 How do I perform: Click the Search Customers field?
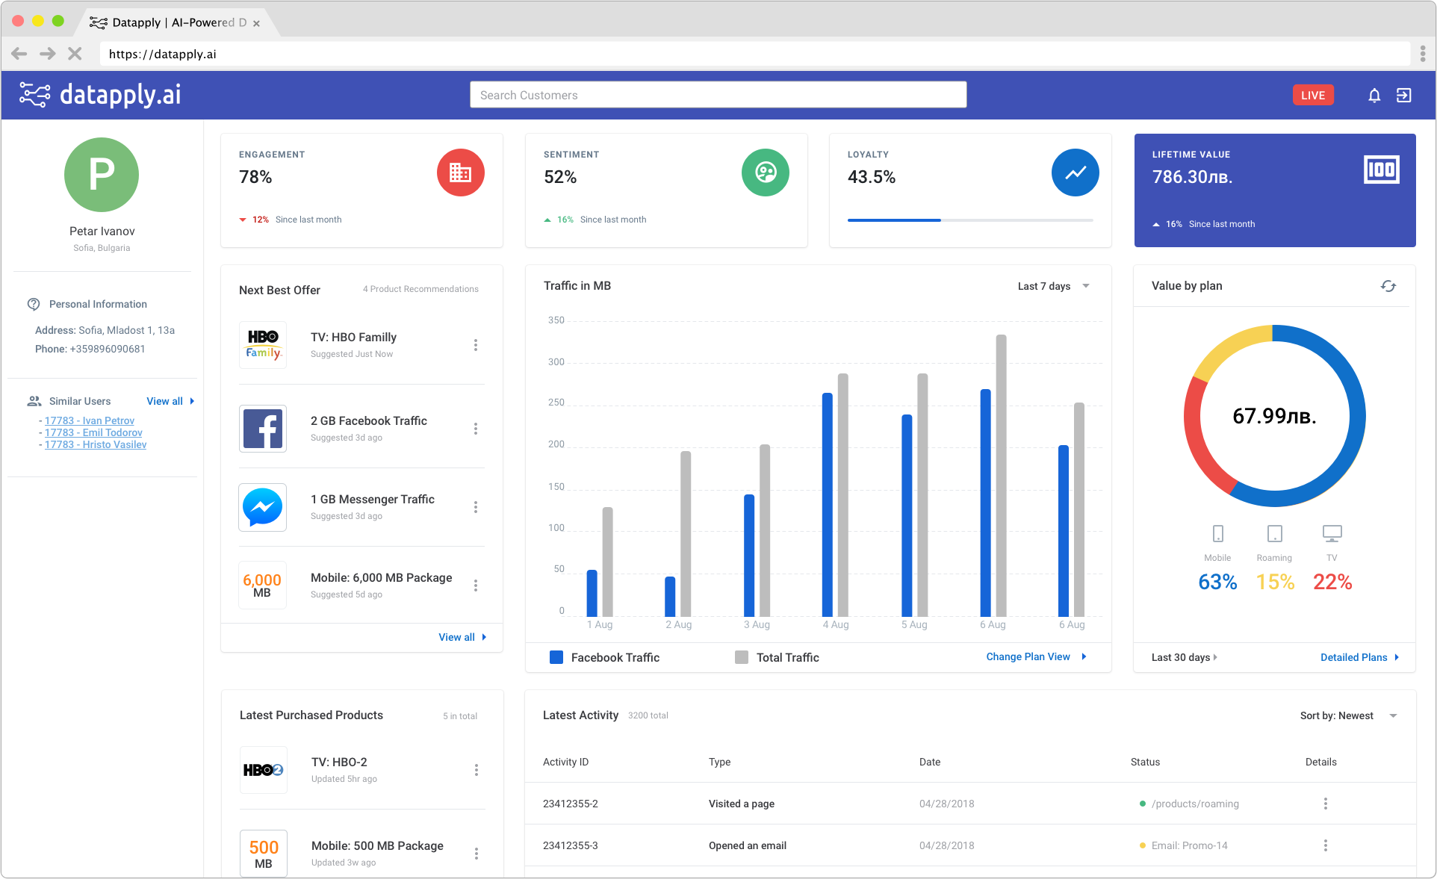point(718,95)
